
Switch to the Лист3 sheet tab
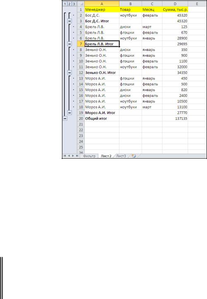[x=121, y=156]
